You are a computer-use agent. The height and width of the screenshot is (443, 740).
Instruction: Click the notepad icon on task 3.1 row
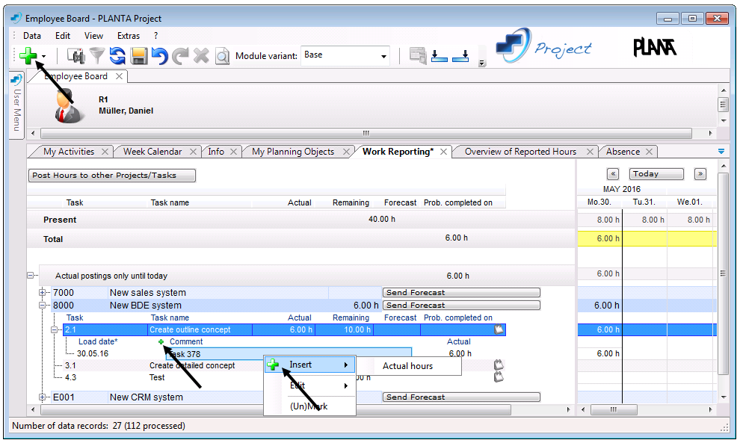coord(499,365)
